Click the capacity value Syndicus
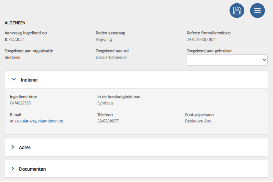Viewport: 273px width, 182px height. [x=105, y=103]
